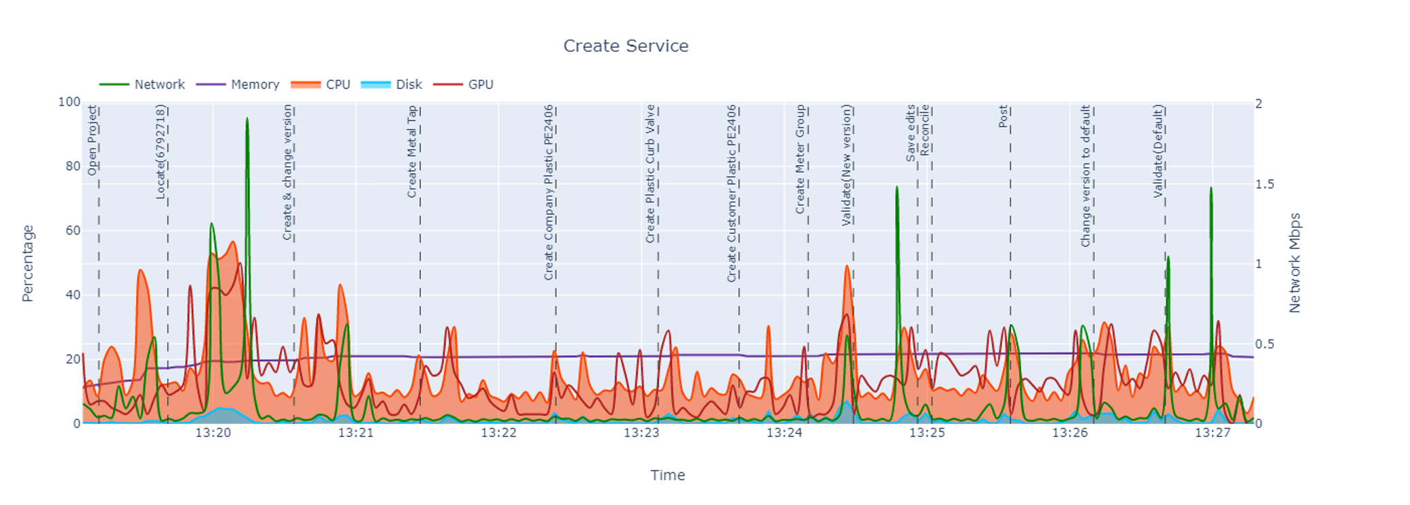Click the 'Create Meter Group' marker label
The height and width of the screenshot is (505, 1410).
tap(801, 159)
